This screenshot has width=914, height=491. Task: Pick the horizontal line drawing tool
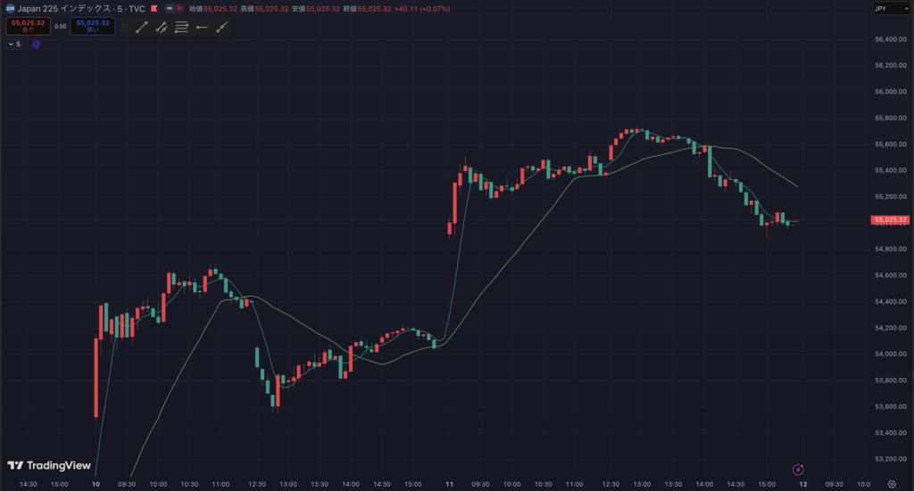(x=202, y=28)
